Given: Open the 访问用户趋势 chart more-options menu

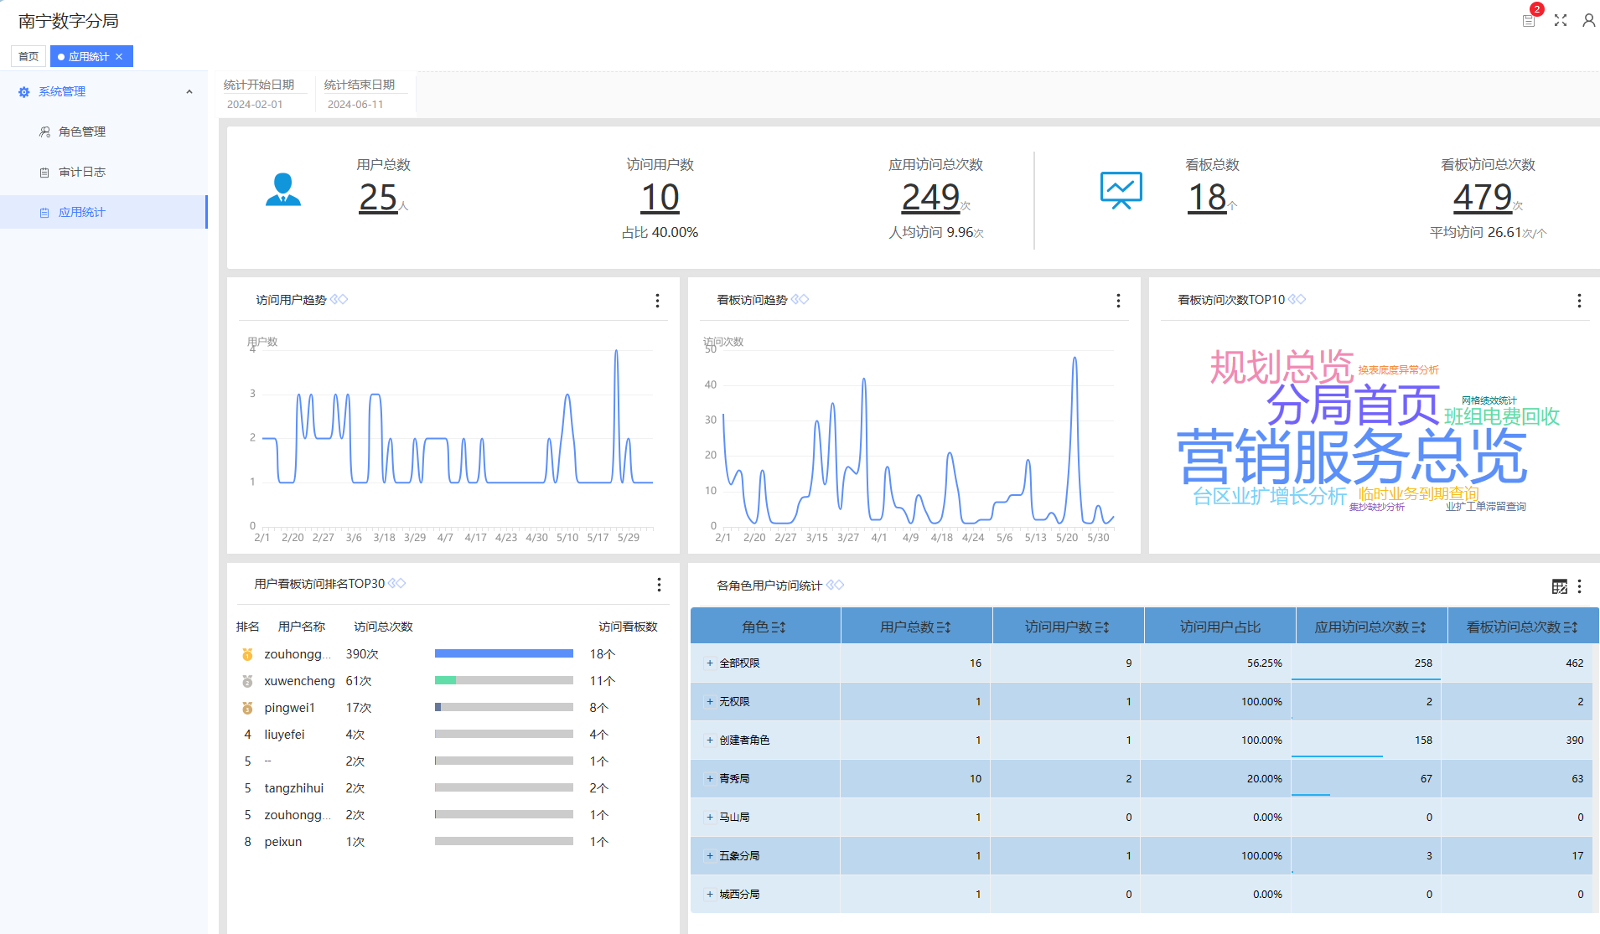Looking at the screenshot, I should pyautogui.click(x=657, y=301).
